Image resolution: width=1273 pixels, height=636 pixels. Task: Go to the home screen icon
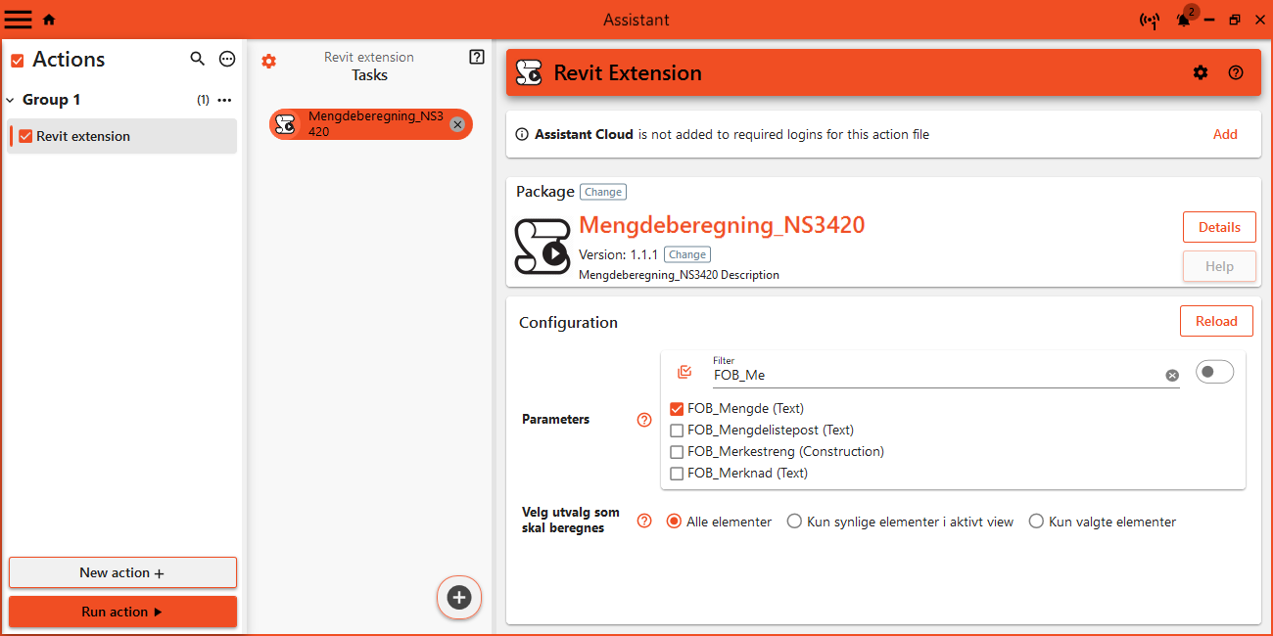tap(49, 20)
